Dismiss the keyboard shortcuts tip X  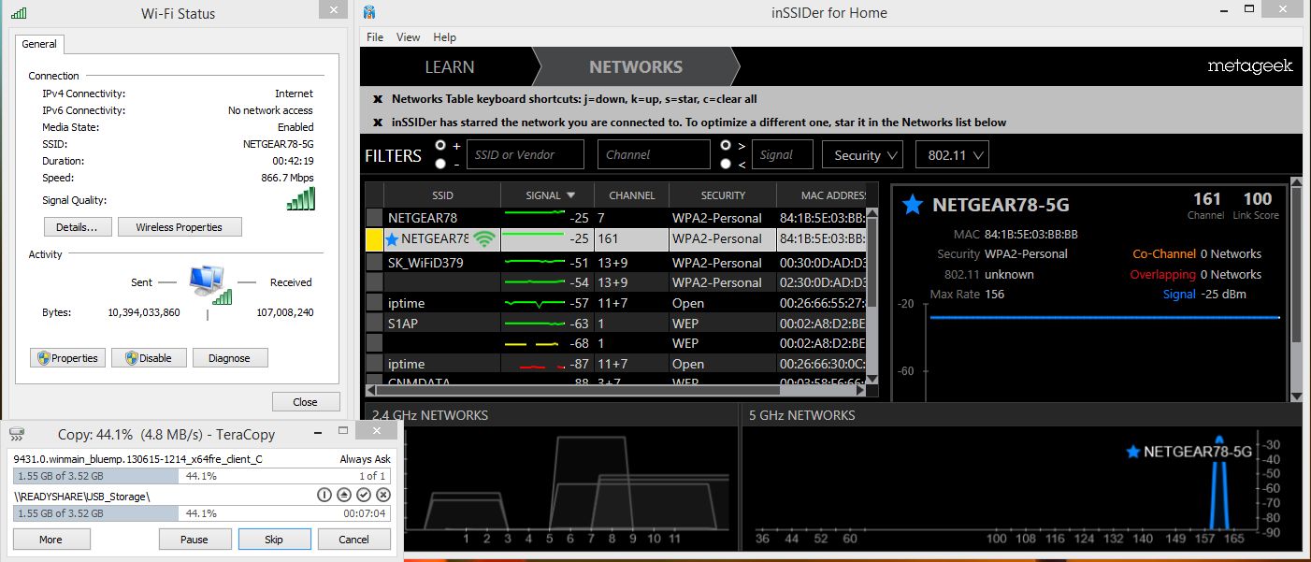(x=378, y=99)
